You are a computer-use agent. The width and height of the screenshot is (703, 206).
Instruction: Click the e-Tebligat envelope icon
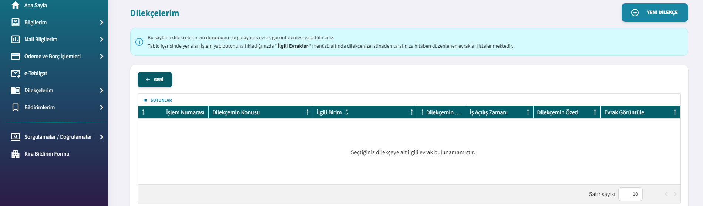tap(16, 73)
